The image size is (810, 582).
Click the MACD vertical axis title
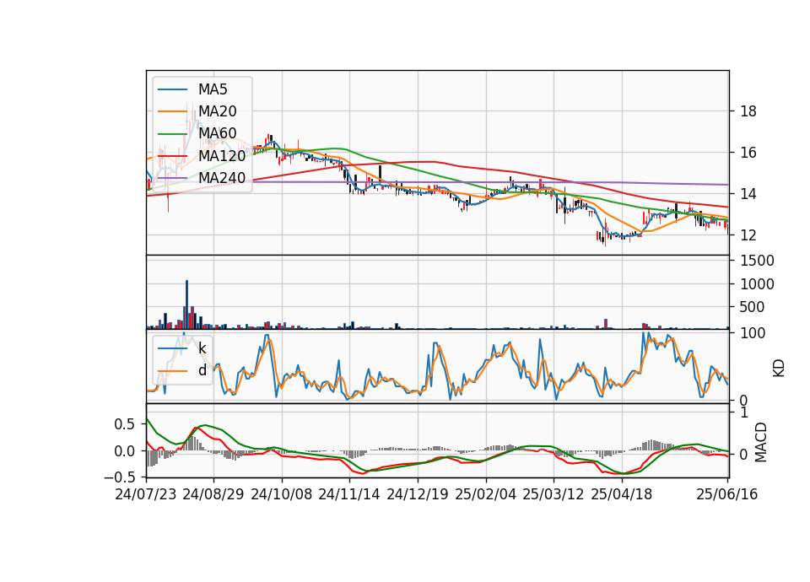761,442
